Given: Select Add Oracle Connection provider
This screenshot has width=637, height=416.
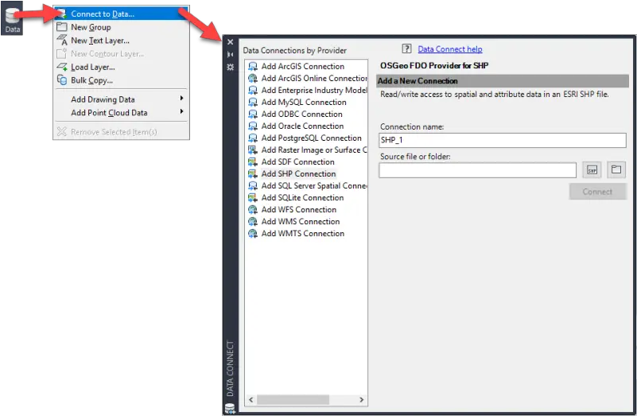Looking at the screenshot, I should tap(303, 126).
